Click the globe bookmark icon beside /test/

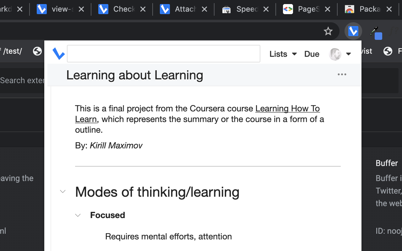click(x=37, y=51)
